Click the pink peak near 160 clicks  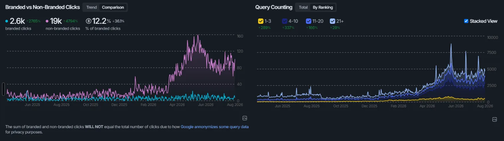pos(198,35)
